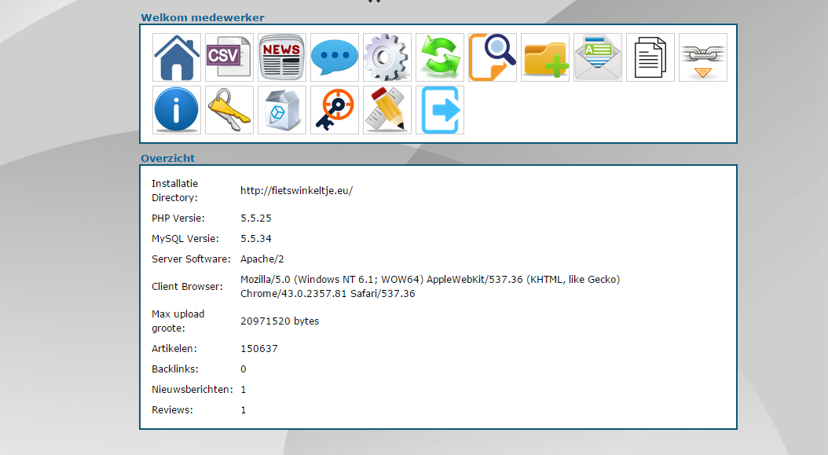
Task: Click the http://fietswinkeltje.eu/ directory value
Action: pyautogui.click(x=296, y=191)
